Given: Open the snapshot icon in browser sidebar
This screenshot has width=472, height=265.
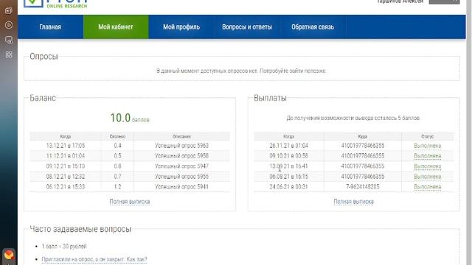Looking at the screenshot, I should pyautogui.click(x=9, y=40).
